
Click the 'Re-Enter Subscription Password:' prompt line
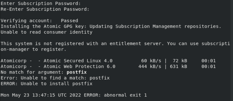pos(45,9)
